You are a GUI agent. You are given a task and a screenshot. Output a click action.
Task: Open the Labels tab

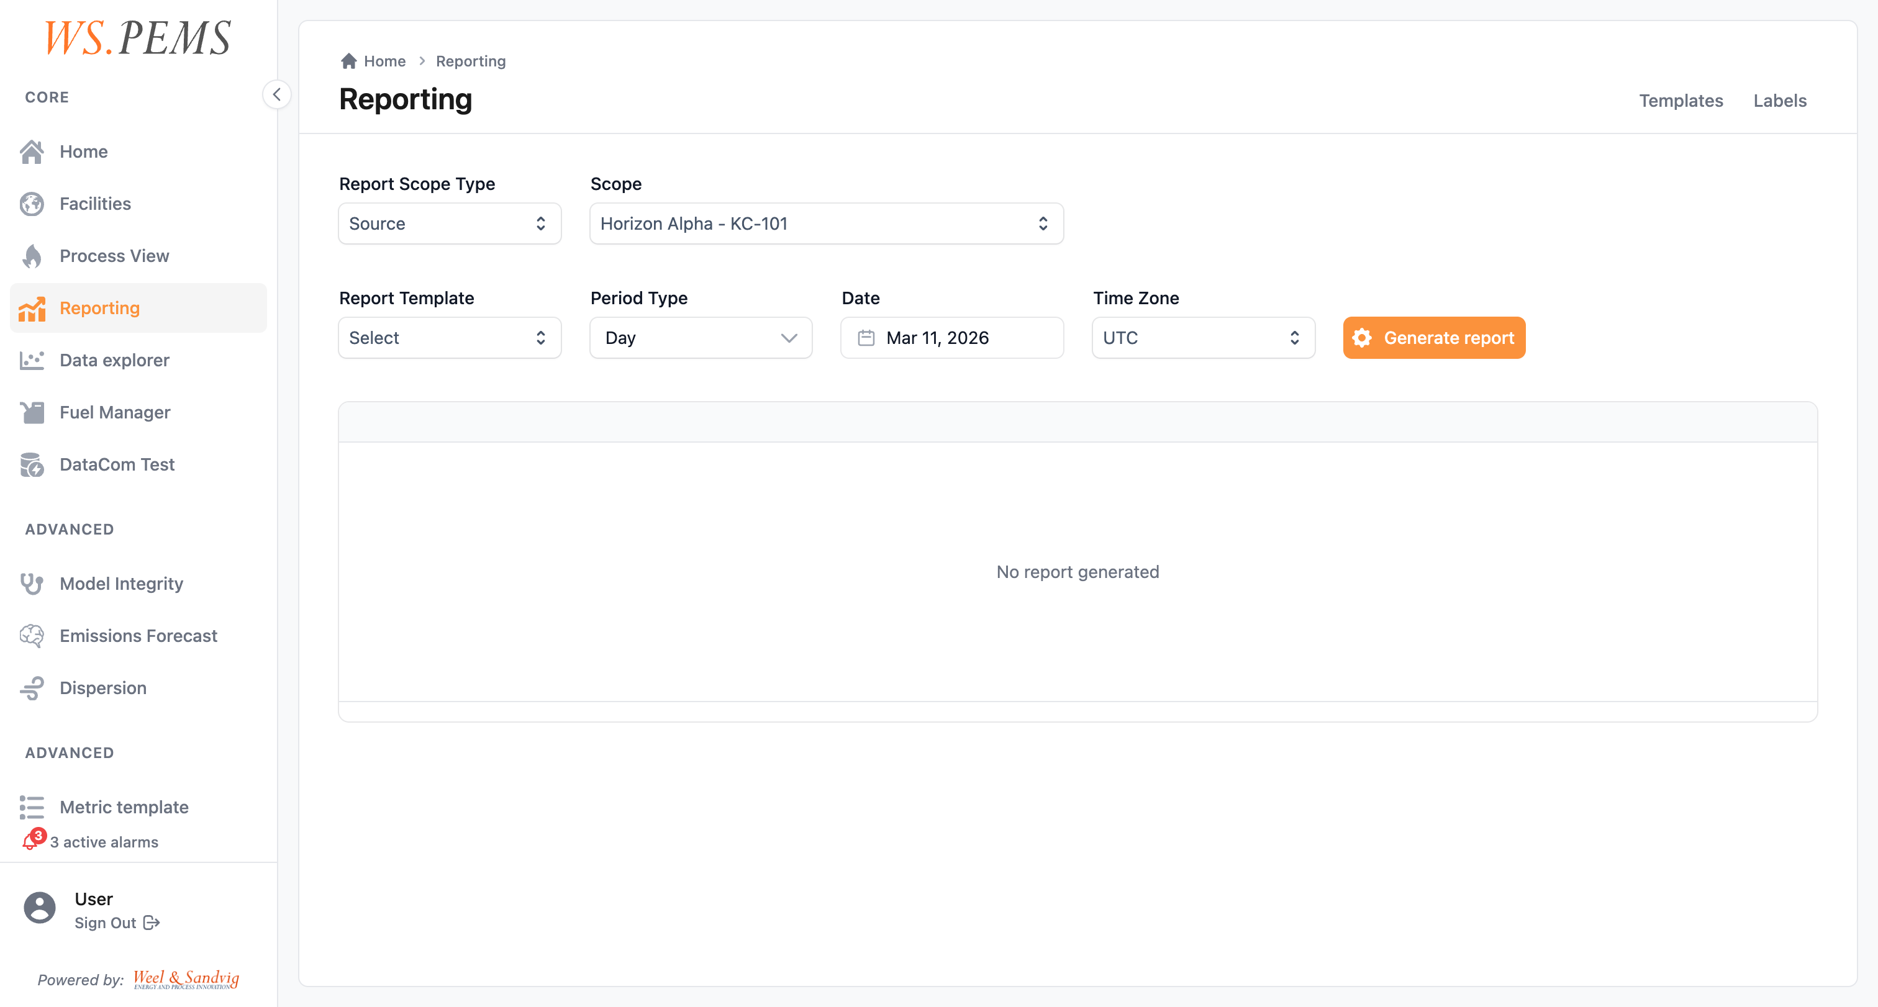(x=1780, y=101)
